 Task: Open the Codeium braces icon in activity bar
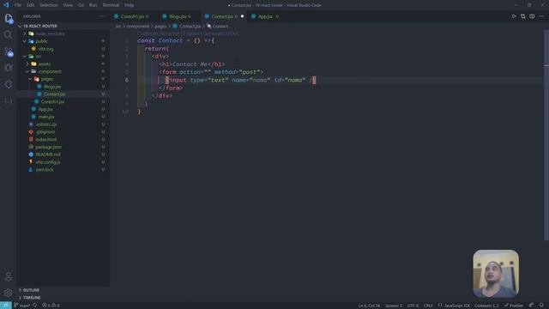pyautogui.click(x=8, y=101)
